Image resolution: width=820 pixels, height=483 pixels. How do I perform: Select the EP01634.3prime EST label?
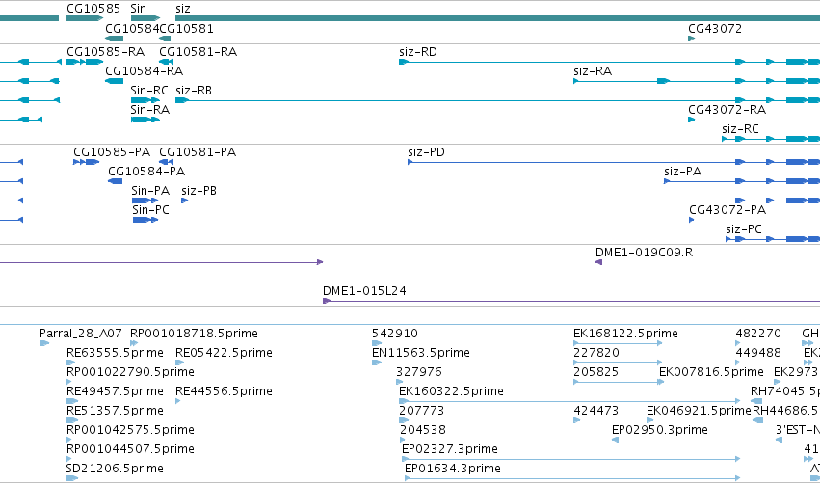click(453, 469)
